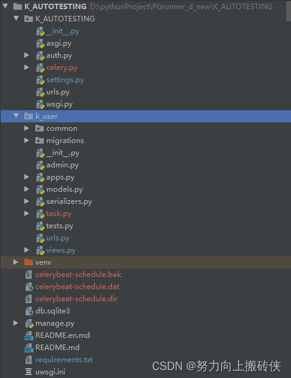Expand the common folder arrow

pyautogui.click(x=27, y=128)
